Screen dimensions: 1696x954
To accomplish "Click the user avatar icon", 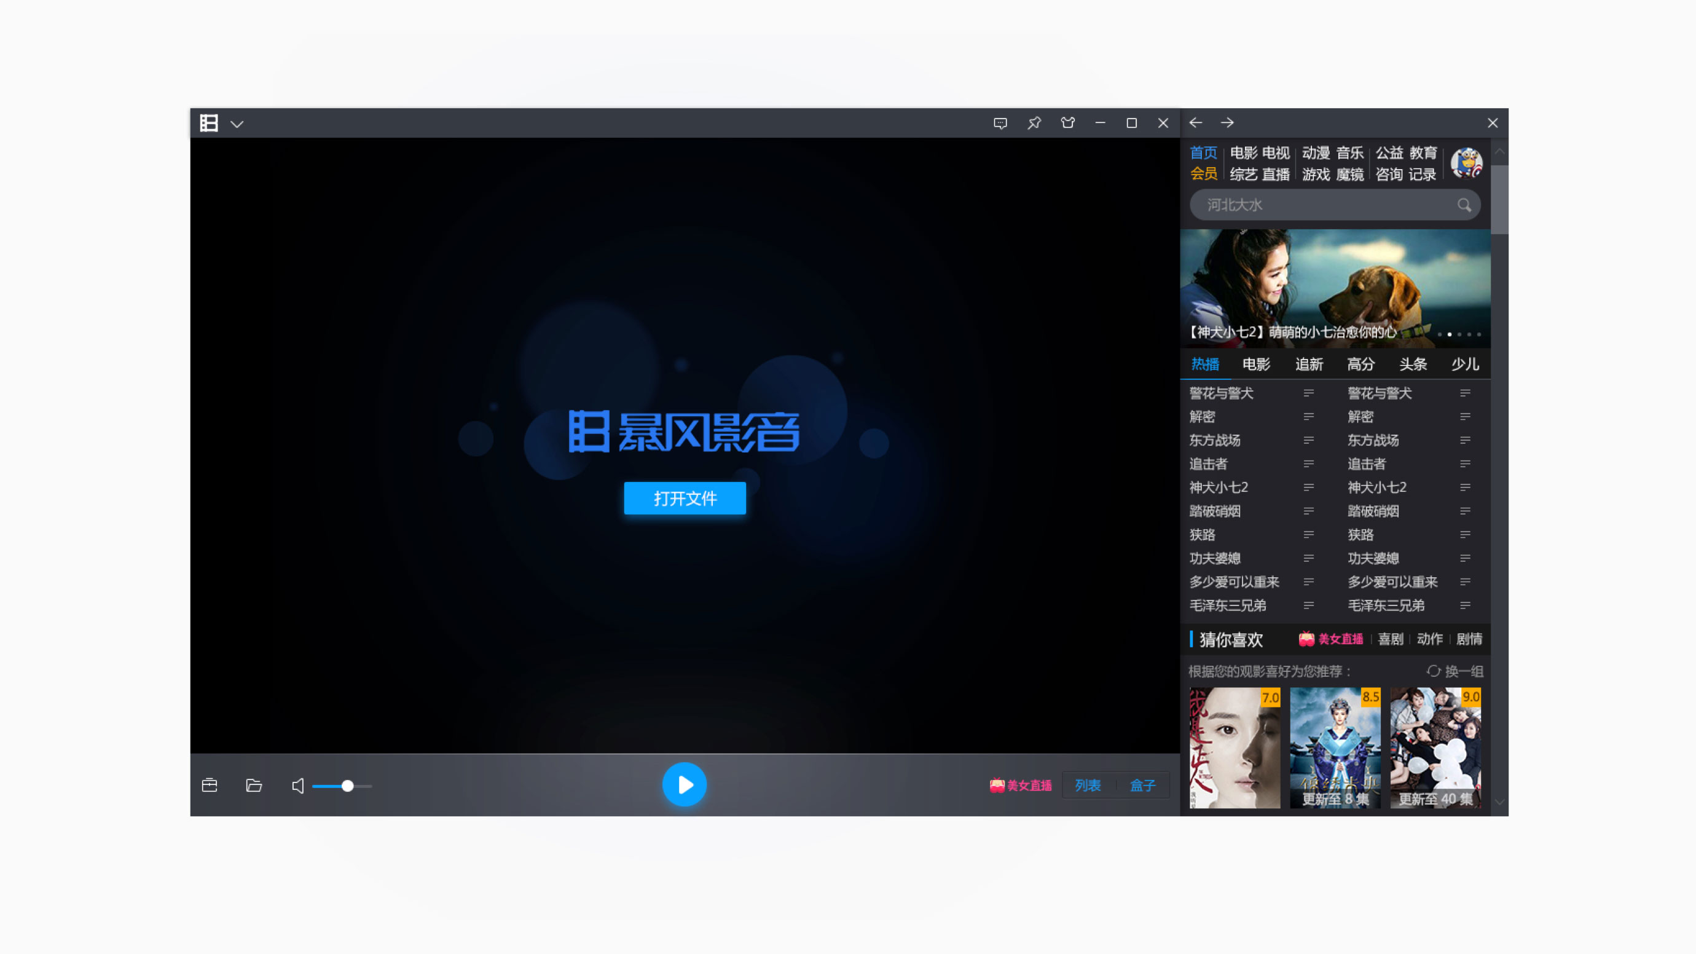I will pos(1467,163).
